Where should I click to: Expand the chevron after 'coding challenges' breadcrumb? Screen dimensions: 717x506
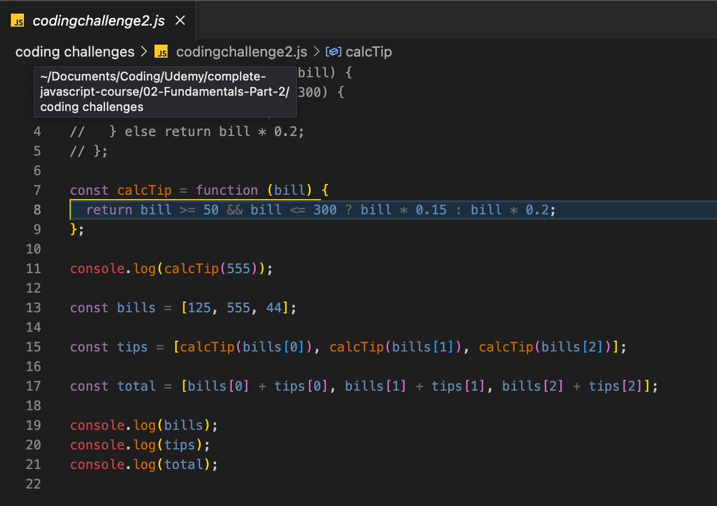[x=144, y=52]
